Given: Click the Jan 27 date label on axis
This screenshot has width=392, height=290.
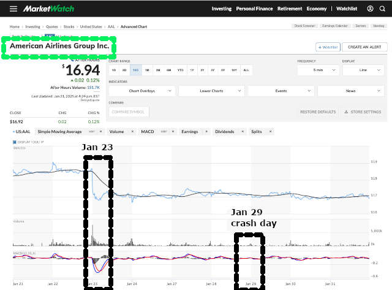Looking at the screenshot, I should point(171,284).
